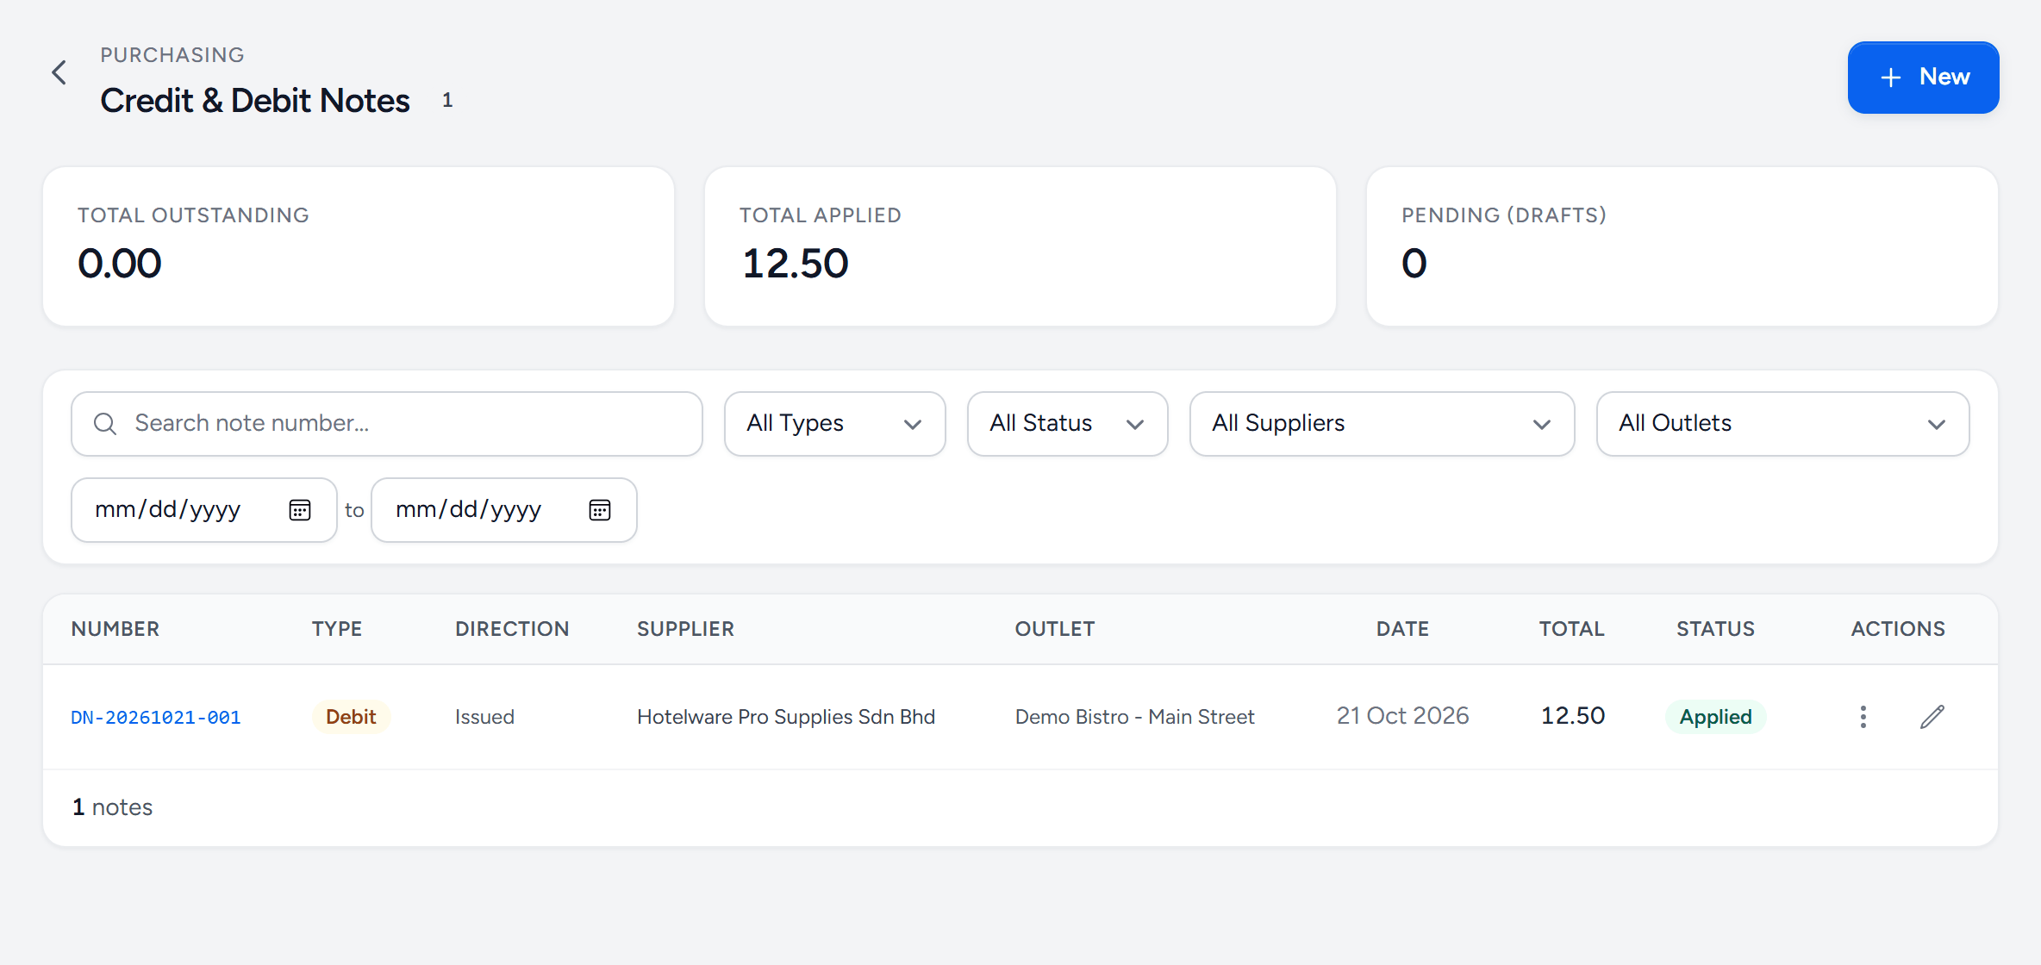The height and width of the screenshot is (965, 2041).
Task: Click the Applied status badge
Action: coord(1715,717)
